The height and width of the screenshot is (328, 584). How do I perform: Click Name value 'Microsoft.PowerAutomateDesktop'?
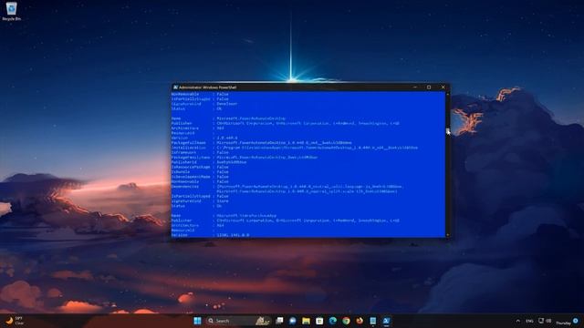tap(251, 118)
